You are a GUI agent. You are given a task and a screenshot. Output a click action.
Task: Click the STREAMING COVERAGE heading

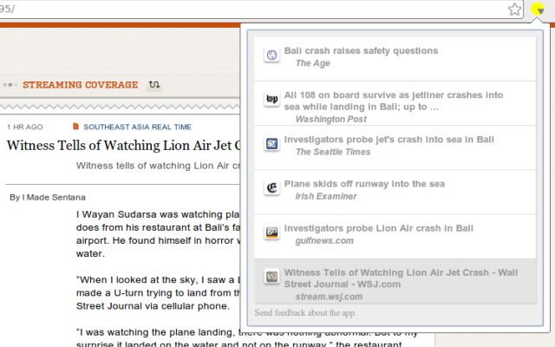pyautogui.click(x=81, y=85)
